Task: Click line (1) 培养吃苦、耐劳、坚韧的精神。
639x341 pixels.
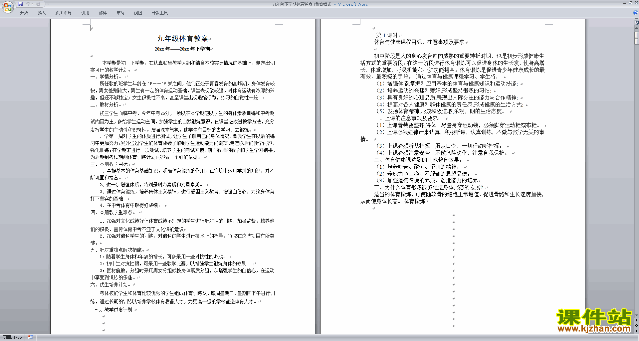Action: (419, 167)
